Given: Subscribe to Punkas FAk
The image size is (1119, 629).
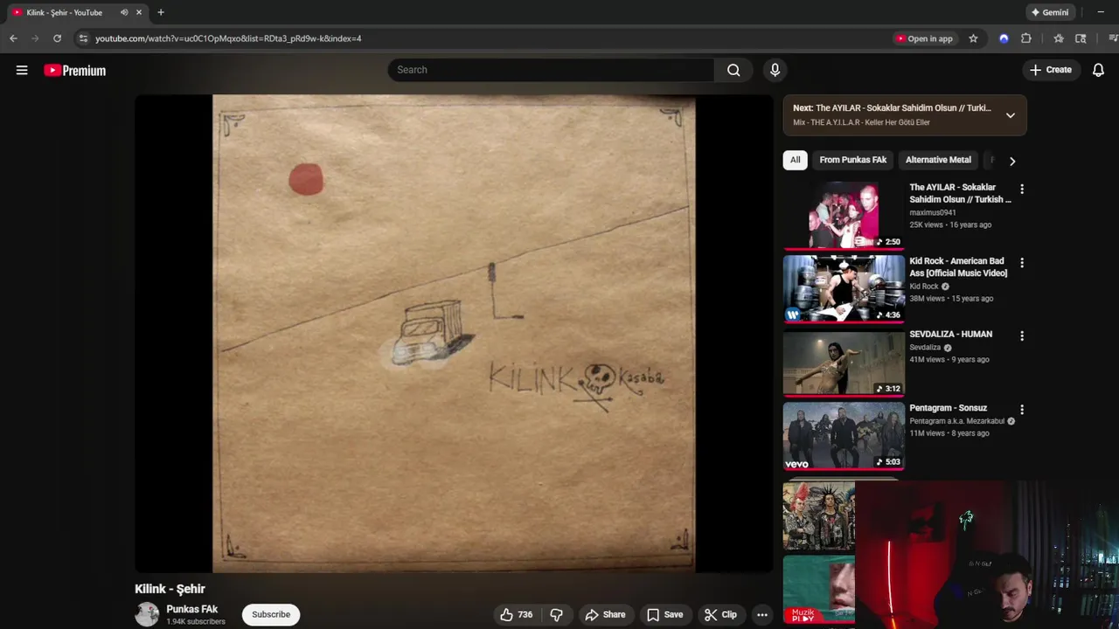Looking at the screenshot, I should 271,614.
